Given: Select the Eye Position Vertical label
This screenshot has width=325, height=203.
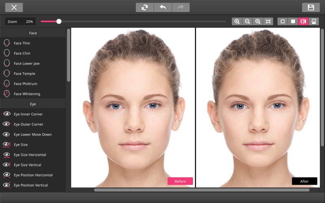Looking at the screenshot, I should [x=31, y=185].
